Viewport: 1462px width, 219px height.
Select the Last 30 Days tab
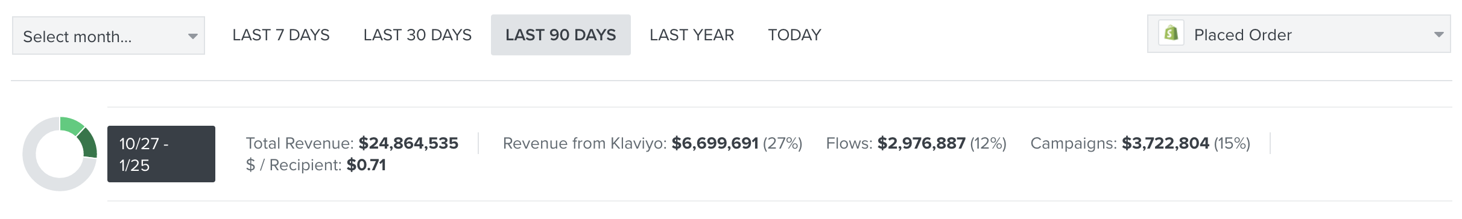click(417, 35)
